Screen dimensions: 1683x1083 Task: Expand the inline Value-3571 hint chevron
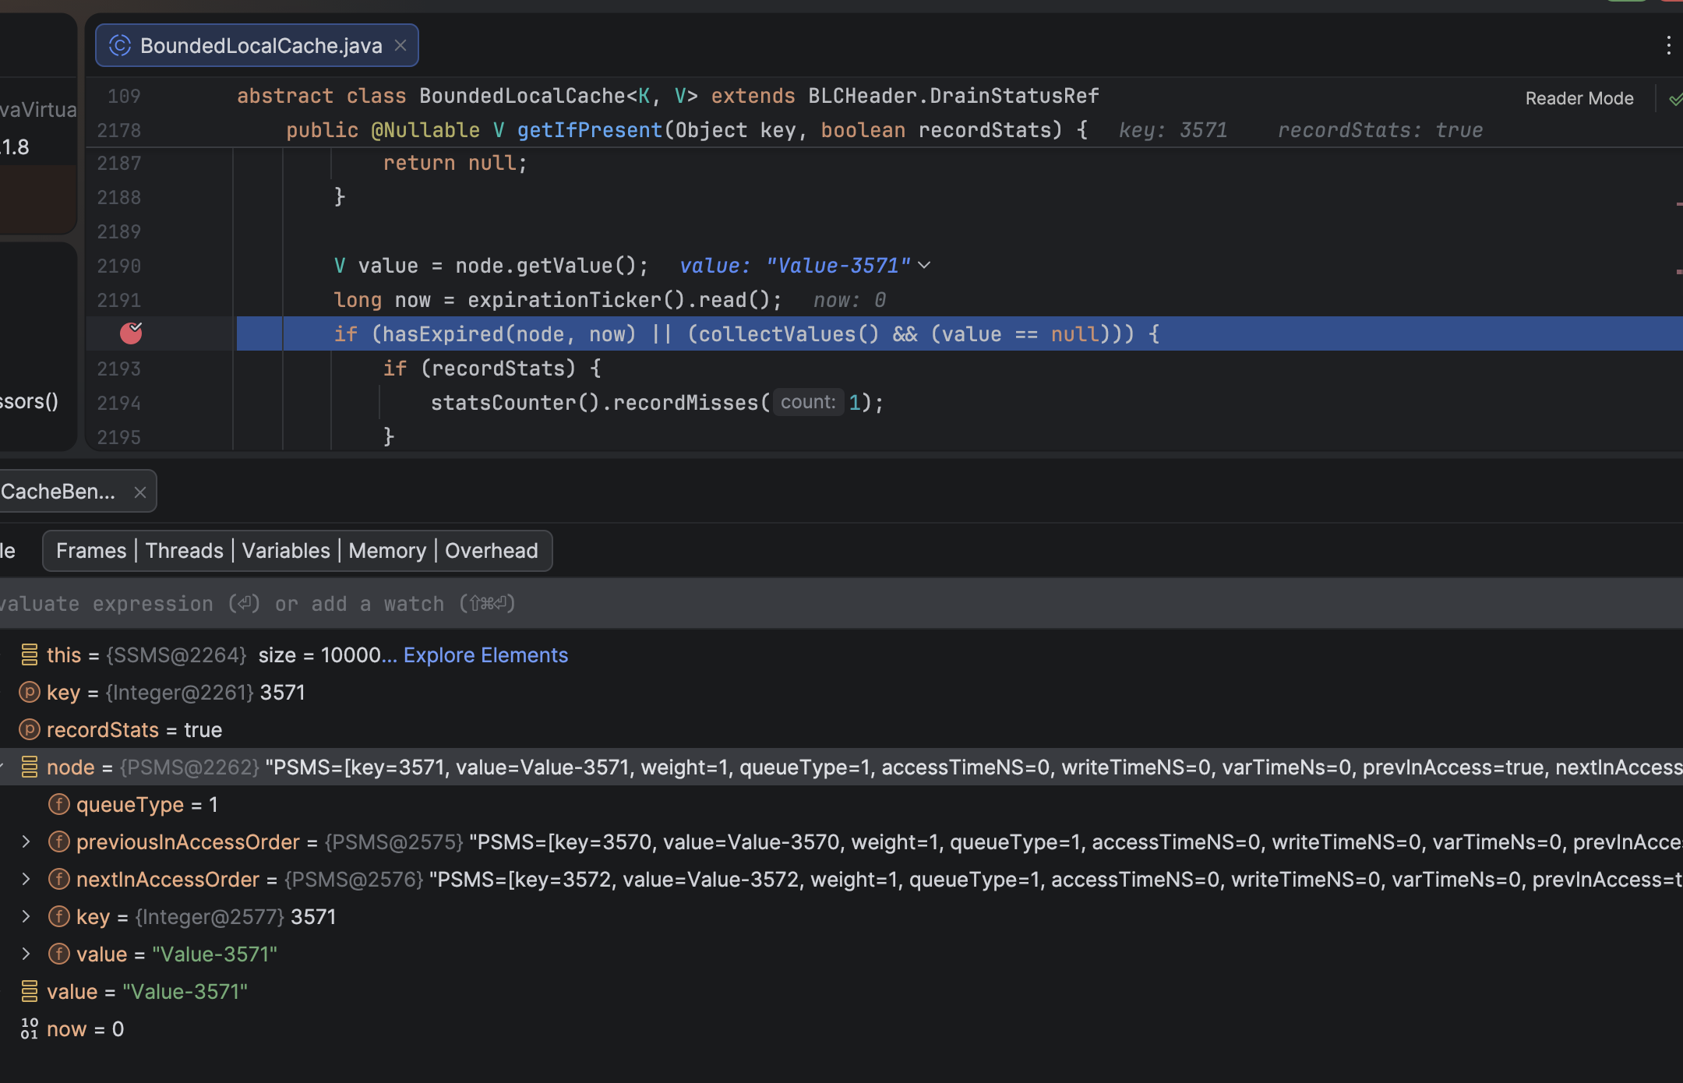[x=925, y=266]
